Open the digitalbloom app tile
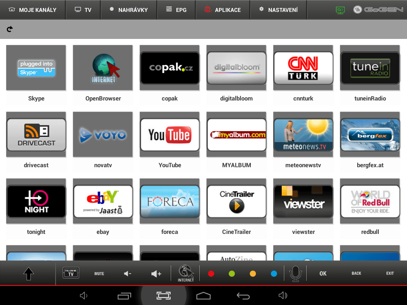407x305 pixels. [236, 68]
